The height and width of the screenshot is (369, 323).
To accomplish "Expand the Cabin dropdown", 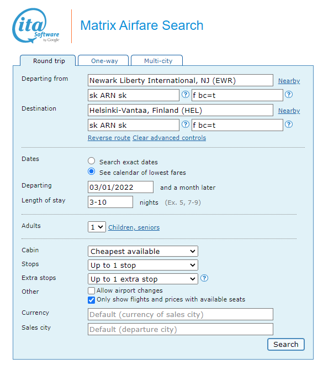I will (143, 251).
